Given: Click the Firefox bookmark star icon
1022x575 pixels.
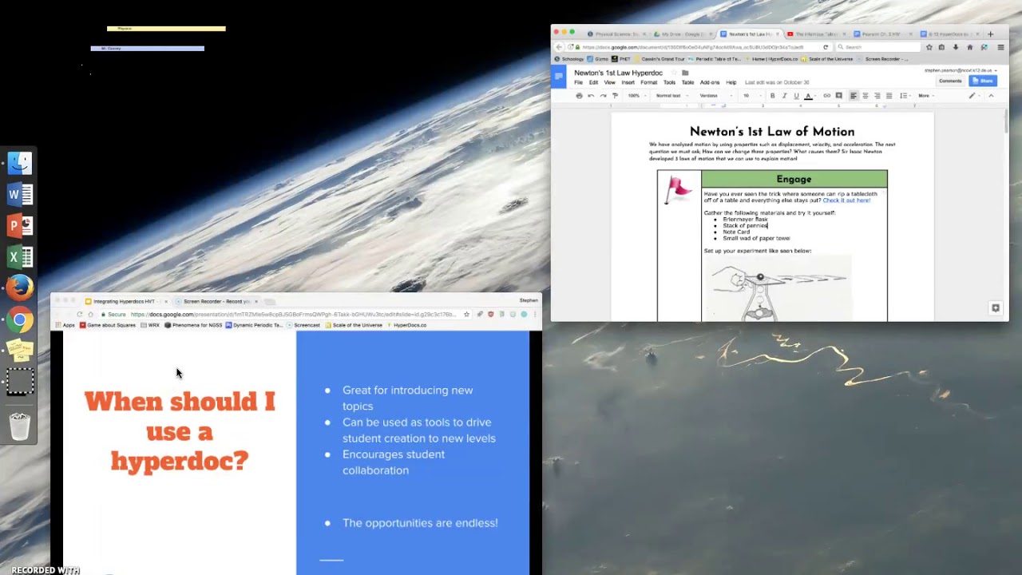Looking at the screenshot, I should (x=929, y=47).
